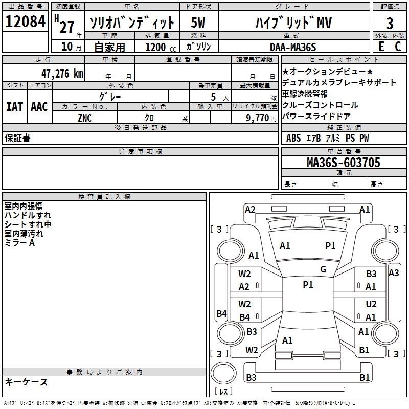Click the ハンドルすれ inspector note
Viewport: 409px width, 409px height.
(28, 215)
